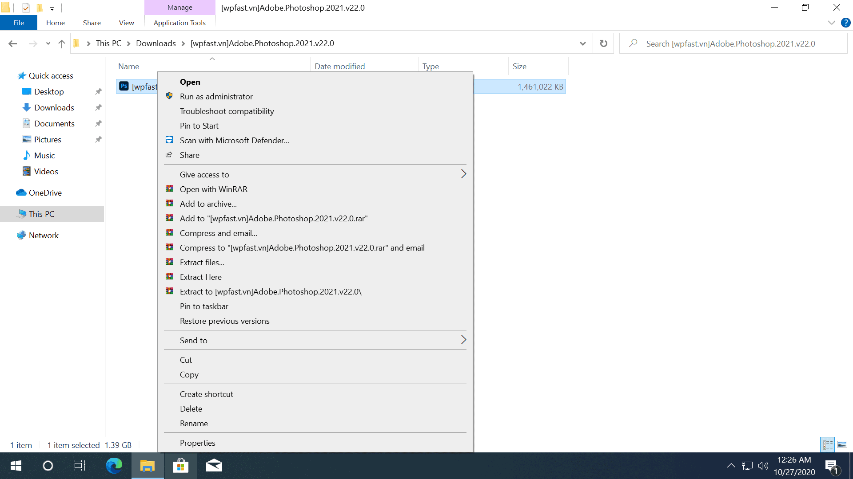Switch to large icons view toggle
Screen dimensions: 853x479
[x=842, y=444]
